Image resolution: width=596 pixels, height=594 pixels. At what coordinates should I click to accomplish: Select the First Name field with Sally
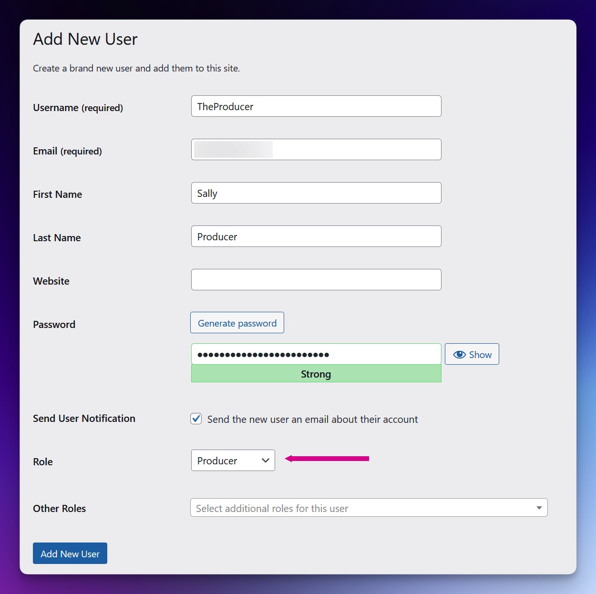click(316, 193)
